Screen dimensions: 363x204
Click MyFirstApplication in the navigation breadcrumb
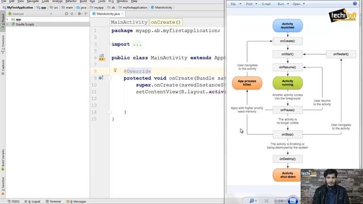pyautogui.click(x=18, y=7)
